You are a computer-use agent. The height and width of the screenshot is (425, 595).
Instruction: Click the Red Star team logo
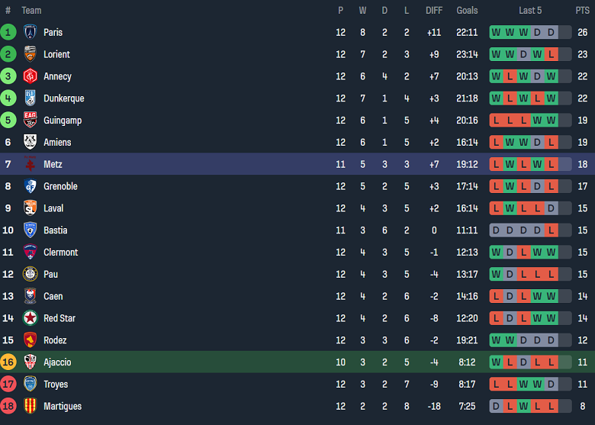(31, 318)
